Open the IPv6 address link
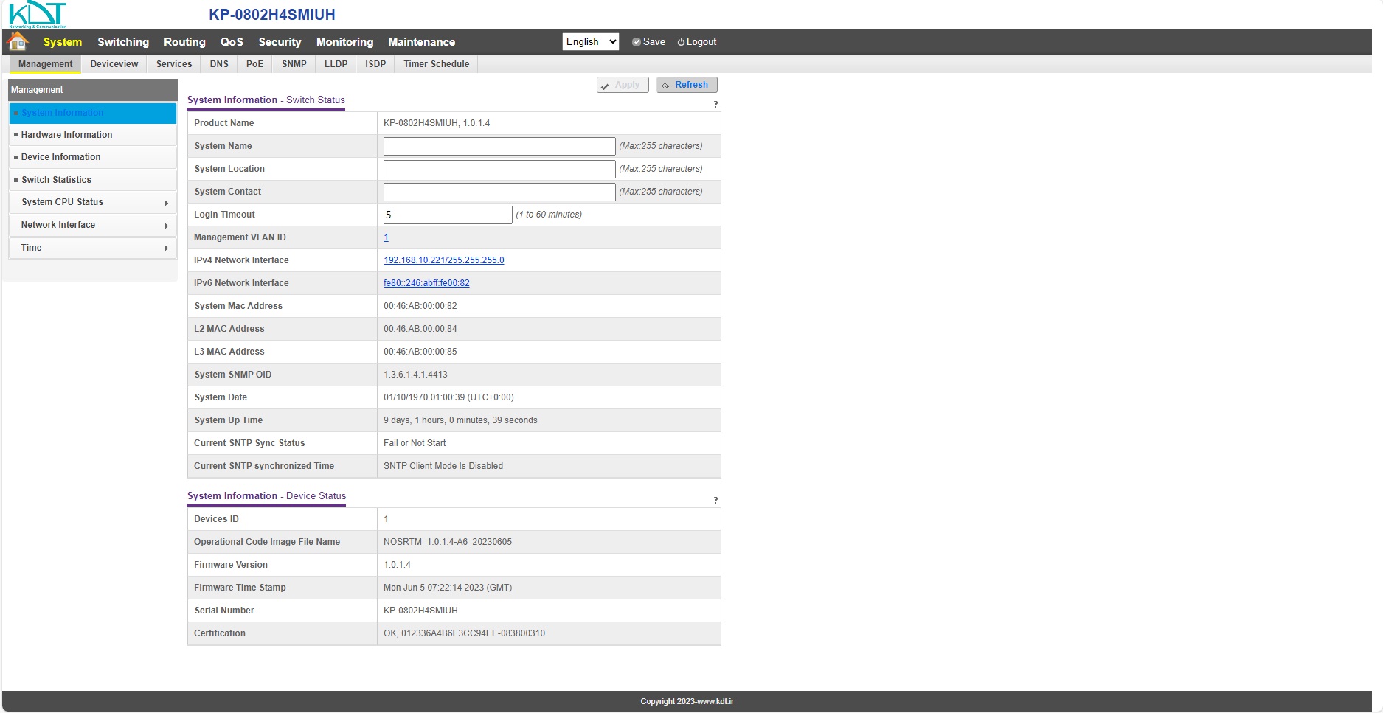 426,283
